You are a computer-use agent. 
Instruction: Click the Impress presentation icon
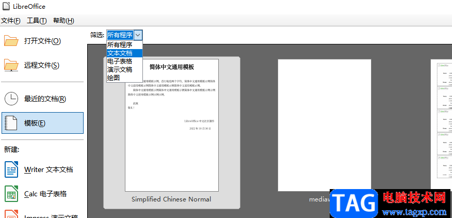point(11,214)
